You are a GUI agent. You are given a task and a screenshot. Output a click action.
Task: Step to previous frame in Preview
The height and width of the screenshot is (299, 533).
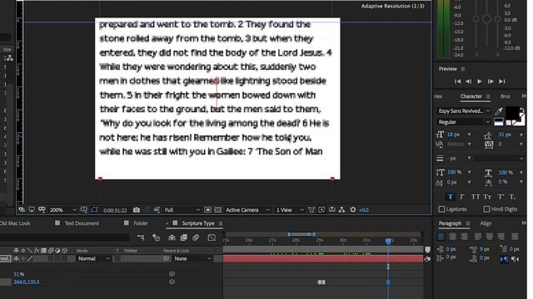click(x=468, y=81)
